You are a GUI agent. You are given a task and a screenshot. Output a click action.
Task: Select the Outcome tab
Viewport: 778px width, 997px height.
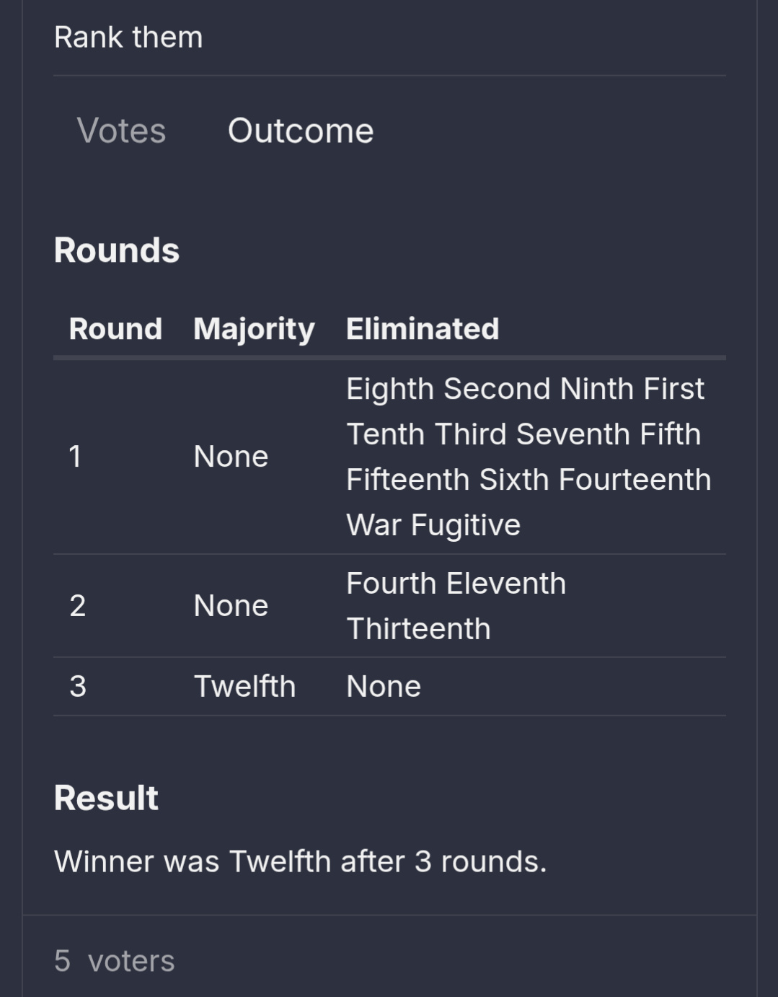point(301,131)
